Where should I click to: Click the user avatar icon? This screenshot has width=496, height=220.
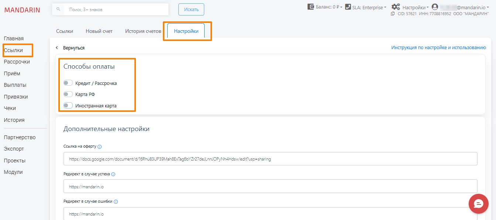(x=435, y=7)
